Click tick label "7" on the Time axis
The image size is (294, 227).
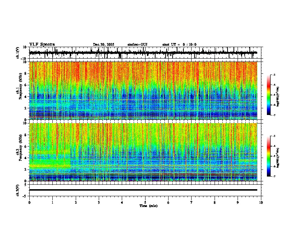click(x=192, y=203)
